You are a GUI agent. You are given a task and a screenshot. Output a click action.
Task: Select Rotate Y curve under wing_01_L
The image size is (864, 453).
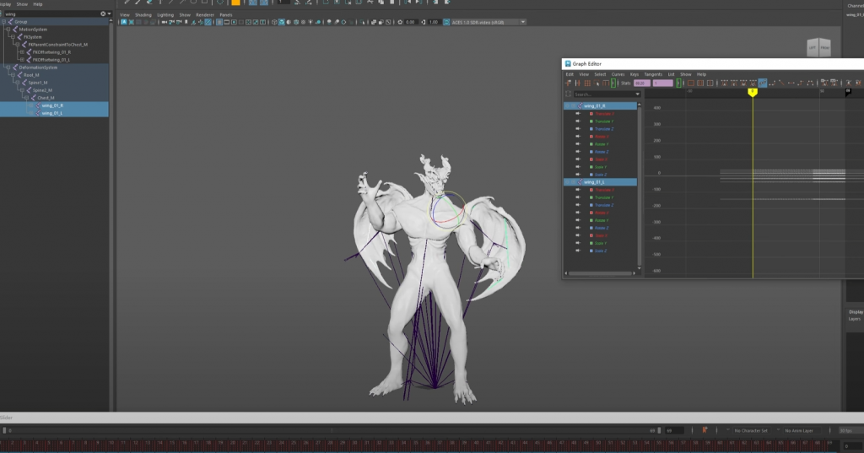tap(601, 220)
